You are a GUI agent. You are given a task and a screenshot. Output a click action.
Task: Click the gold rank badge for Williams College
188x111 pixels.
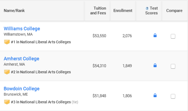click(x=7, y=42)
